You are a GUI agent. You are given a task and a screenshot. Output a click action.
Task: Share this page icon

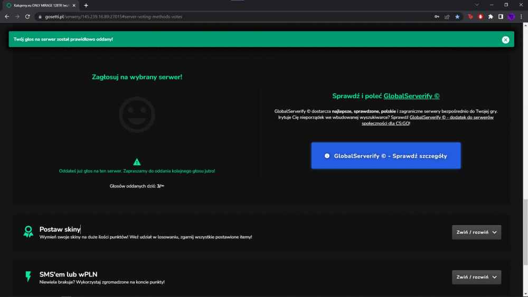click(x=447, y=16)
